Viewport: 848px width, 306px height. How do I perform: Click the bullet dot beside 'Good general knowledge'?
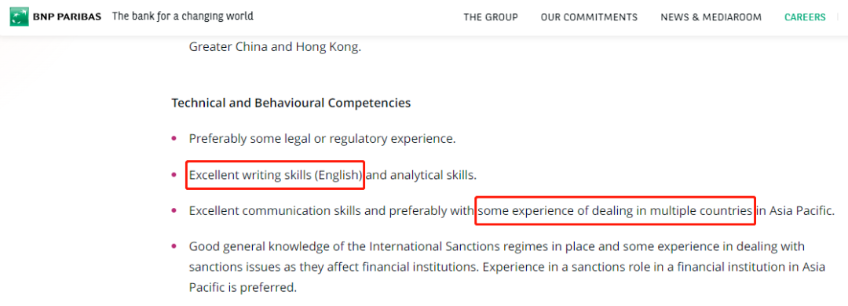[174, 246]
